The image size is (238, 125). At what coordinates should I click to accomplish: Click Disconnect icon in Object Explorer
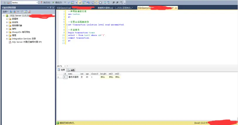pos(15,11)
